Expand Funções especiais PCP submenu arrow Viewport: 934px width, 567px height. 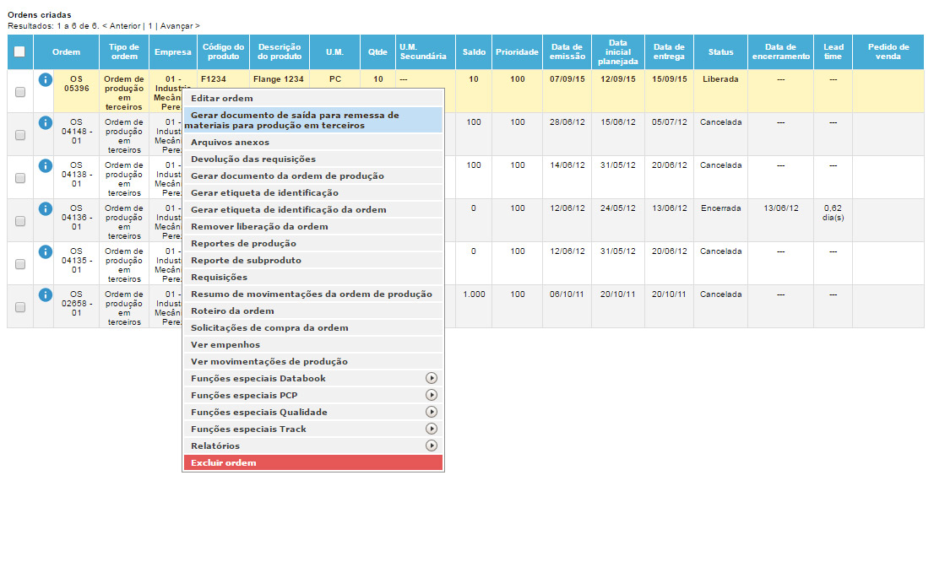(432, 395)
